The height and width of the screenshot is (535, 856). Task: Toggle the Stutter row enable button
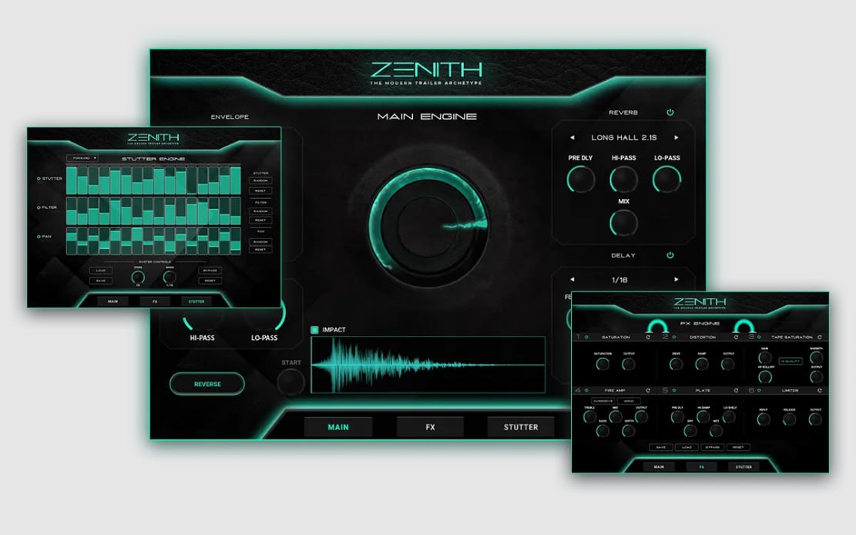coord(39,179)
